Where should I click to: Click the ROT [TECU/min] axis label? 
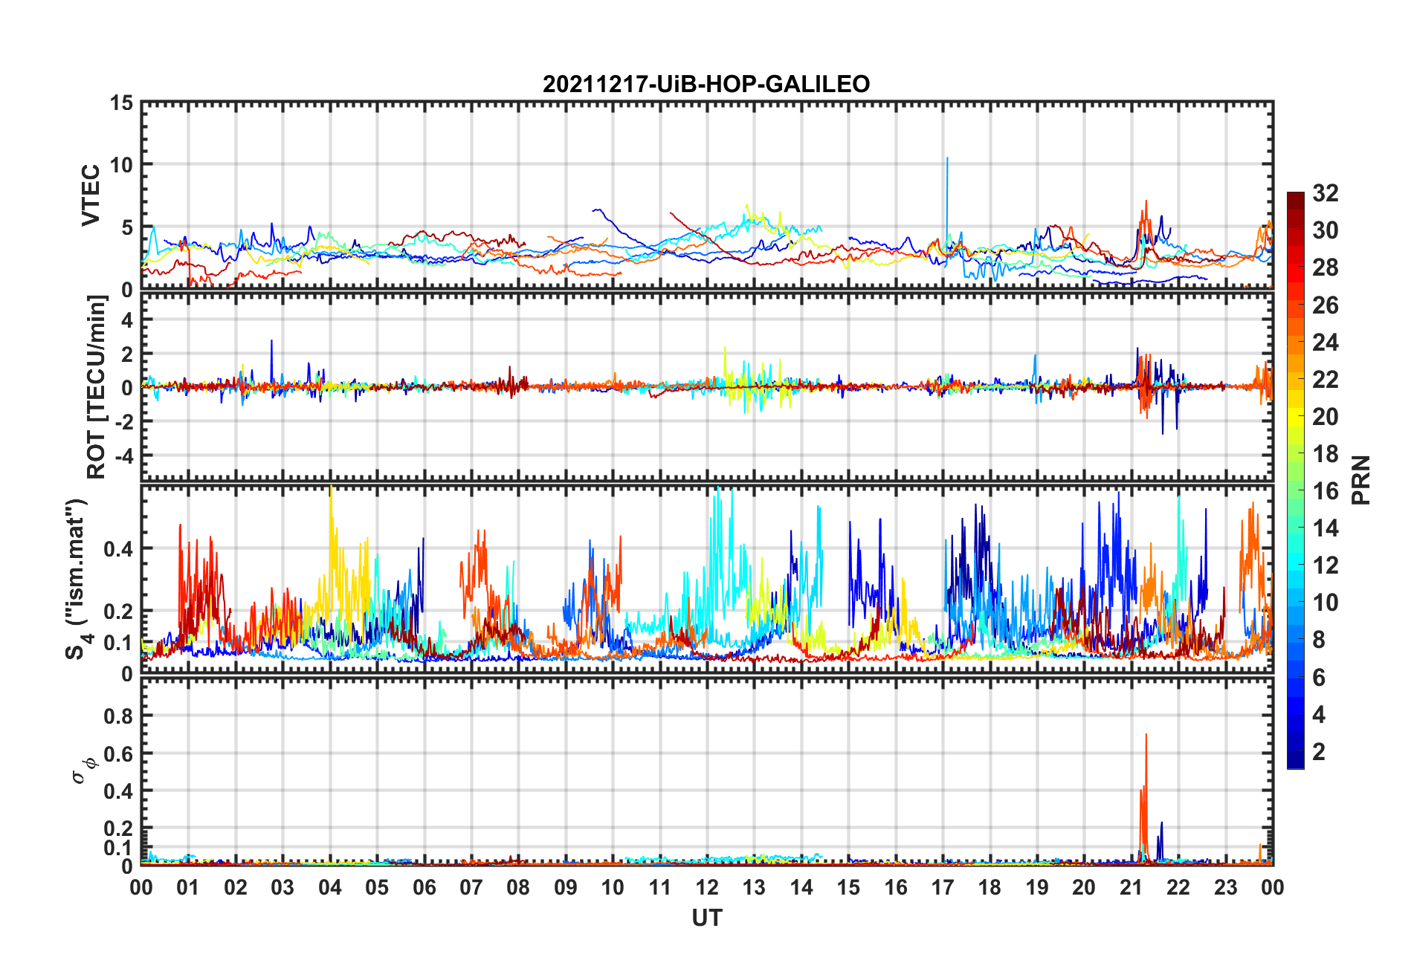click(96, 387)
